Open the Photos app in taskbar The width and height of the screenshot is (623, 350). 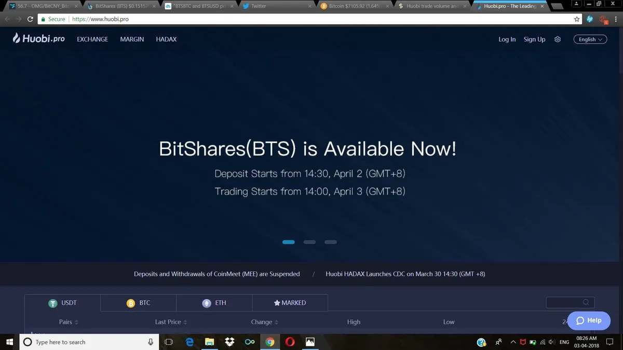click(310, 342)
